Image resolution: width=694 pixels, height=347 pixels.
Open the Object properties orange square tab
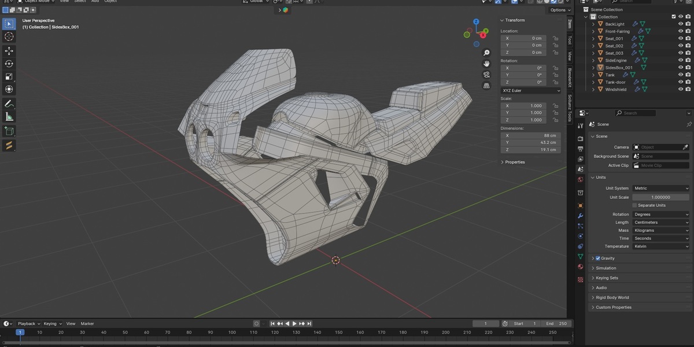[x=581, y=205]
